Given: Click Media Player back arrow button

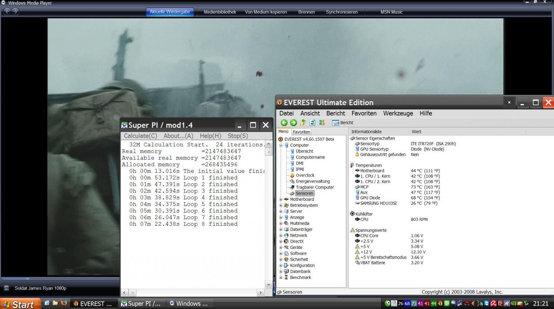Looking at the screenshot, I should coord(7,11).
